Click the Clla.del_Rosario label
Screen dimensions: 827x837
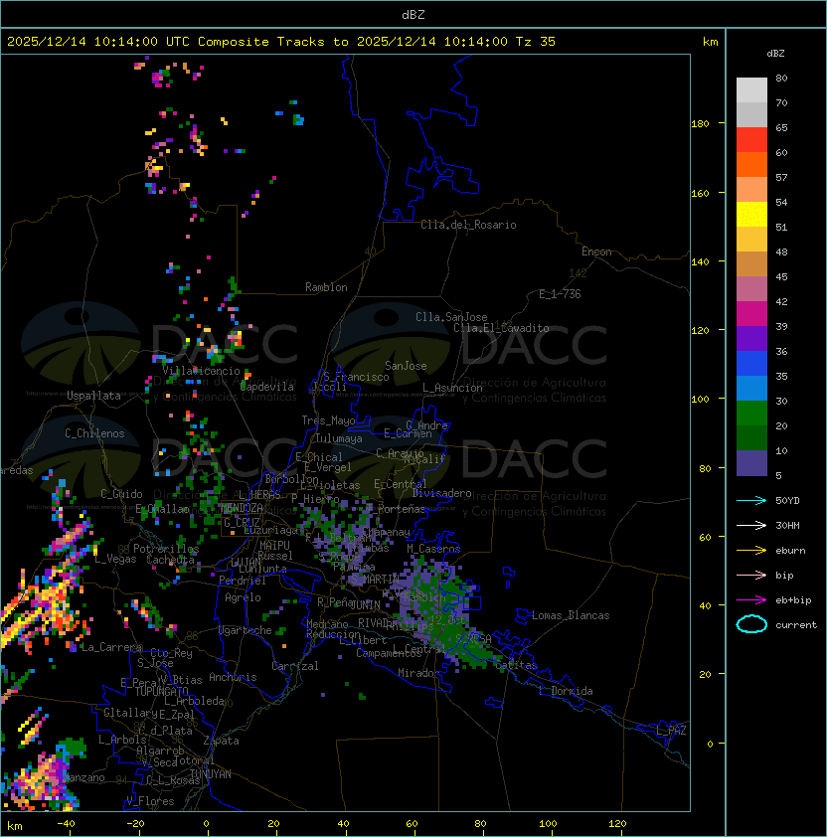[x=468, y=225]
